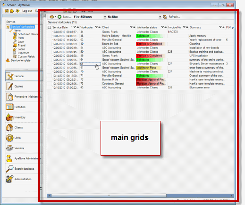Screen dimensions: 245x205
Task: Click the scrollbar right arrow
Action: [232, 196]
